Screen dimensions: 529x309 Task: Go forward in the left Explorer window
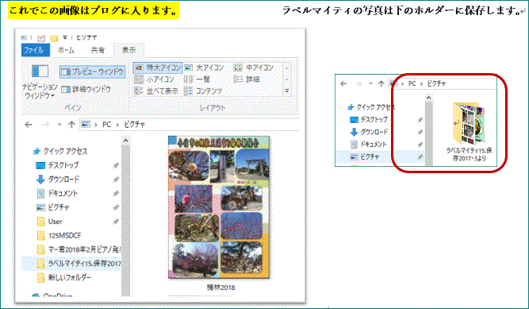coord(45,125)
